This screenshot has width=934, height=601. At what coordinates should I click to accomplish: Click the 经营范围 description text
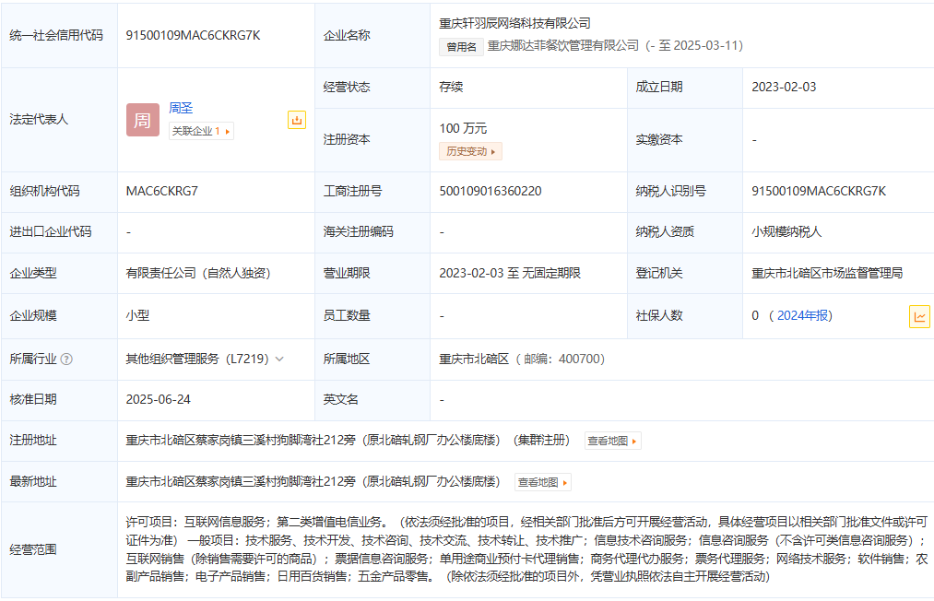coord(526,548)
